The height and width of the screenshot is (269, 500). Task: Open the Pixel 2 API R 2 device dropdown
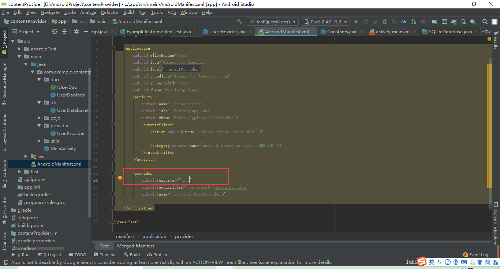click(x=325, y=22)
